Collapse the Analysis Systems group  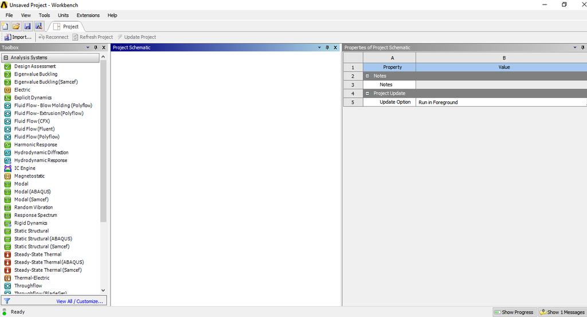point(6,58)
